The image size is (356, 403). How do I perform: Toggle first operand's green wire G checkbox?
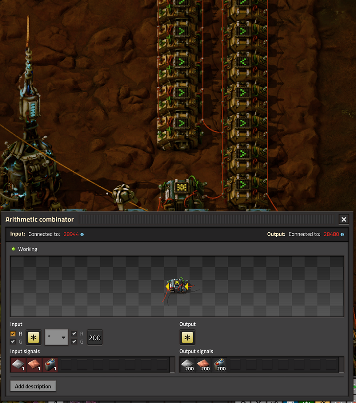coord(13,341)
